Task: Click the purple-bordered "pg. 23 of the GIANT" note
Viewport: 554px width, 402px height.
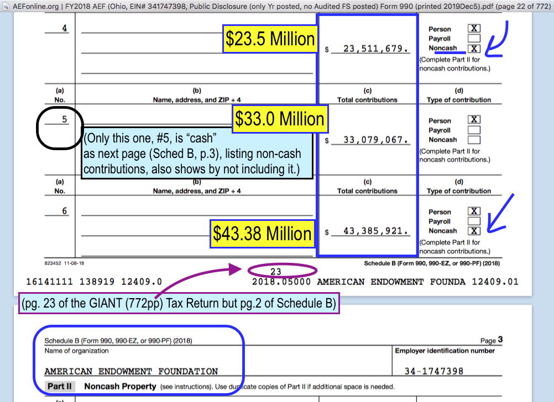Action: click(179, 304)
